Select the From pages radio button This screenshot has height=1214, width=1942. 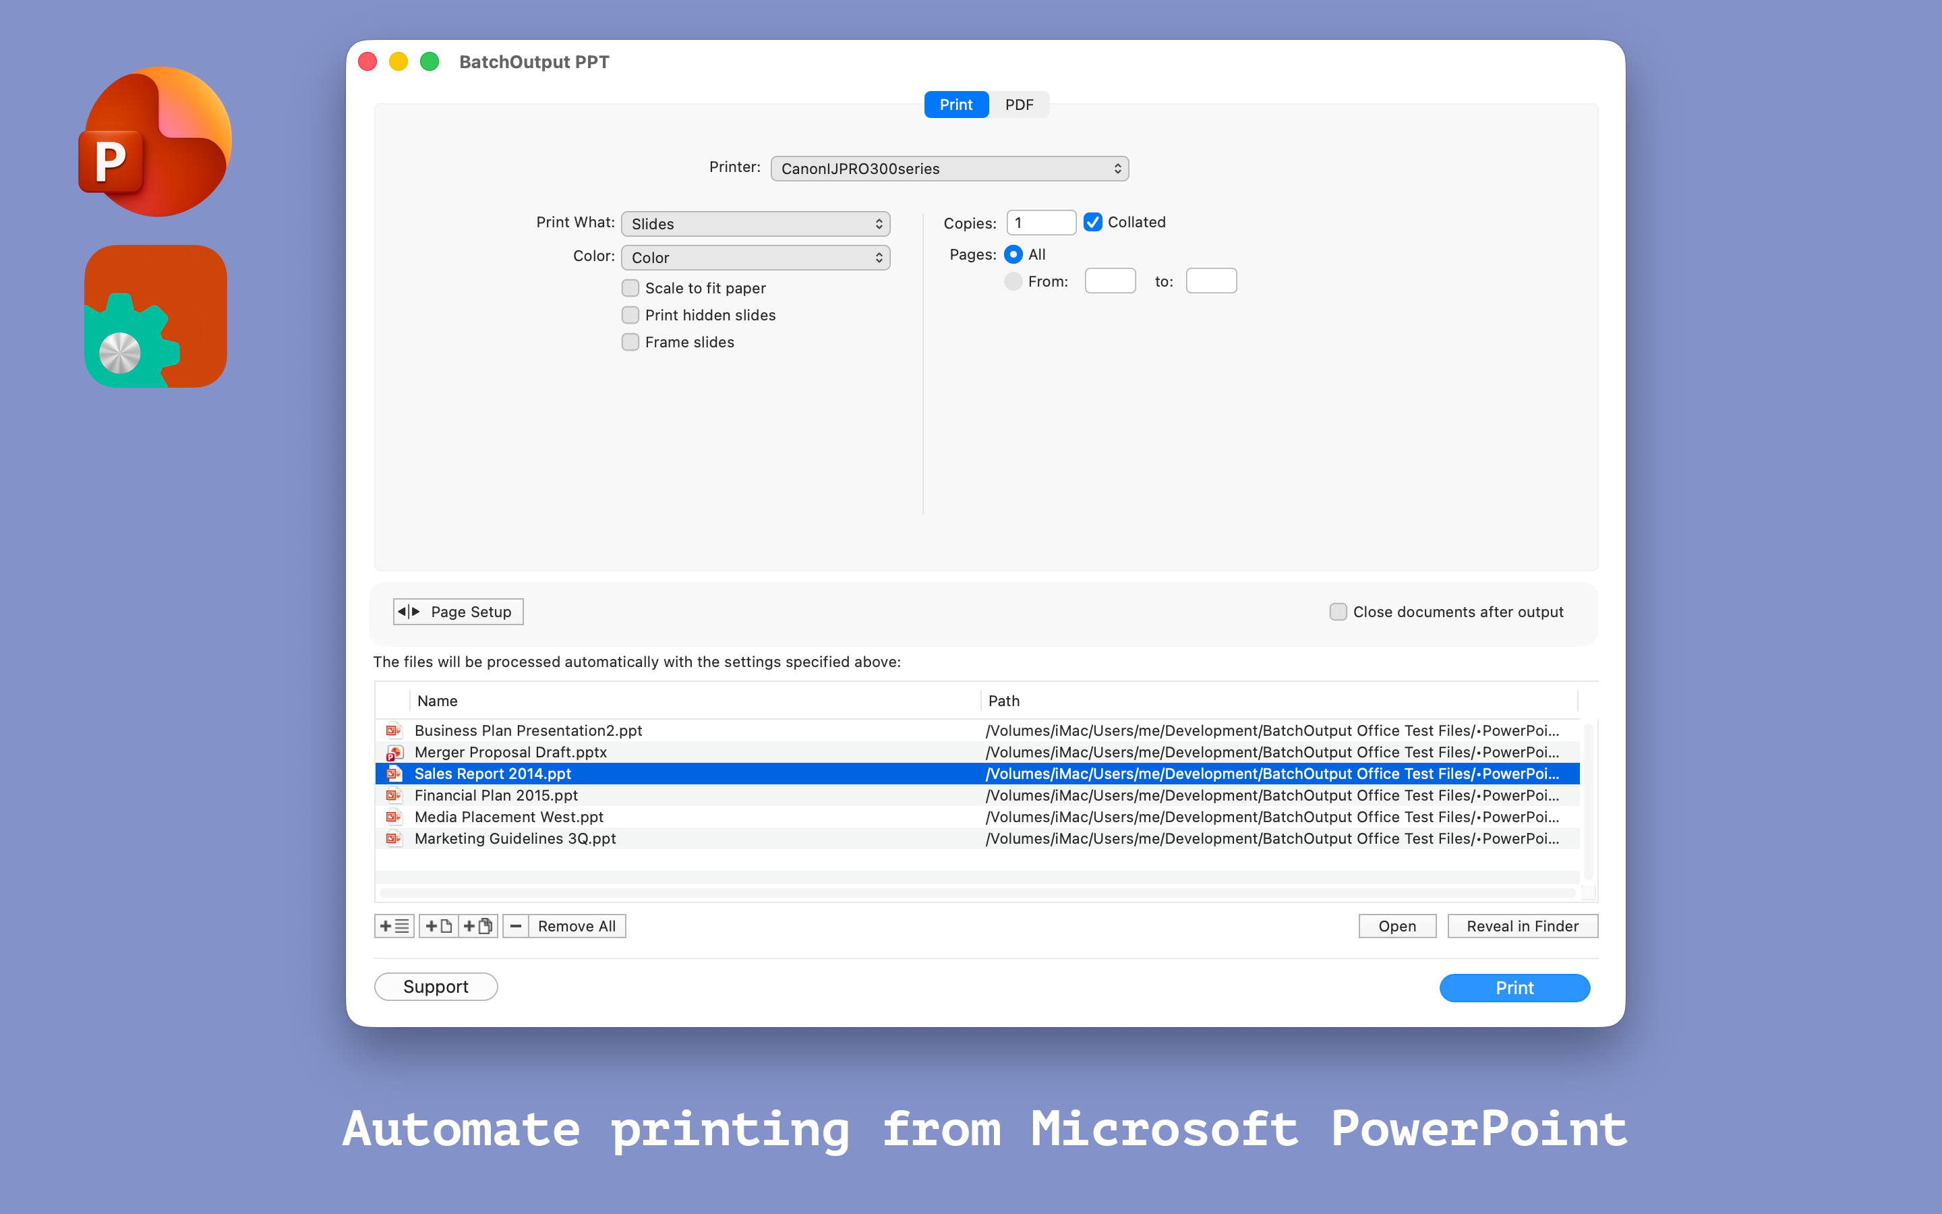point(1013,281)
